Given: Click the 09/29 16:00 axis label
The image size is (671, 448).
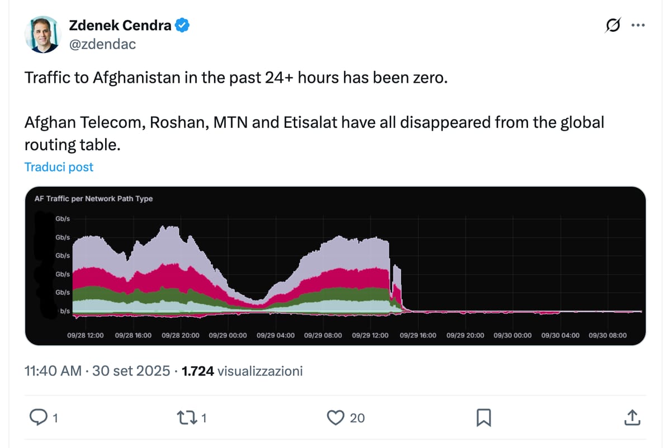Looking at the screenshot, I should tap(417, 336).
